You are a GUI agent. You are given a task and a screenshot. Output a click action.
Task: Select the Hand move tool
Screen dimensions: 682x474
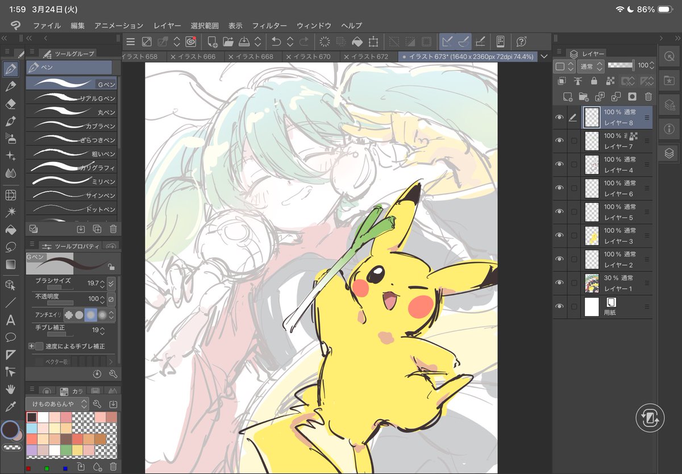coord(10,389)
